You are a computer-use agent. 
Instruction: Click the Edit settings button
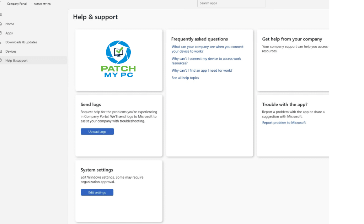[x=97, y=192]
